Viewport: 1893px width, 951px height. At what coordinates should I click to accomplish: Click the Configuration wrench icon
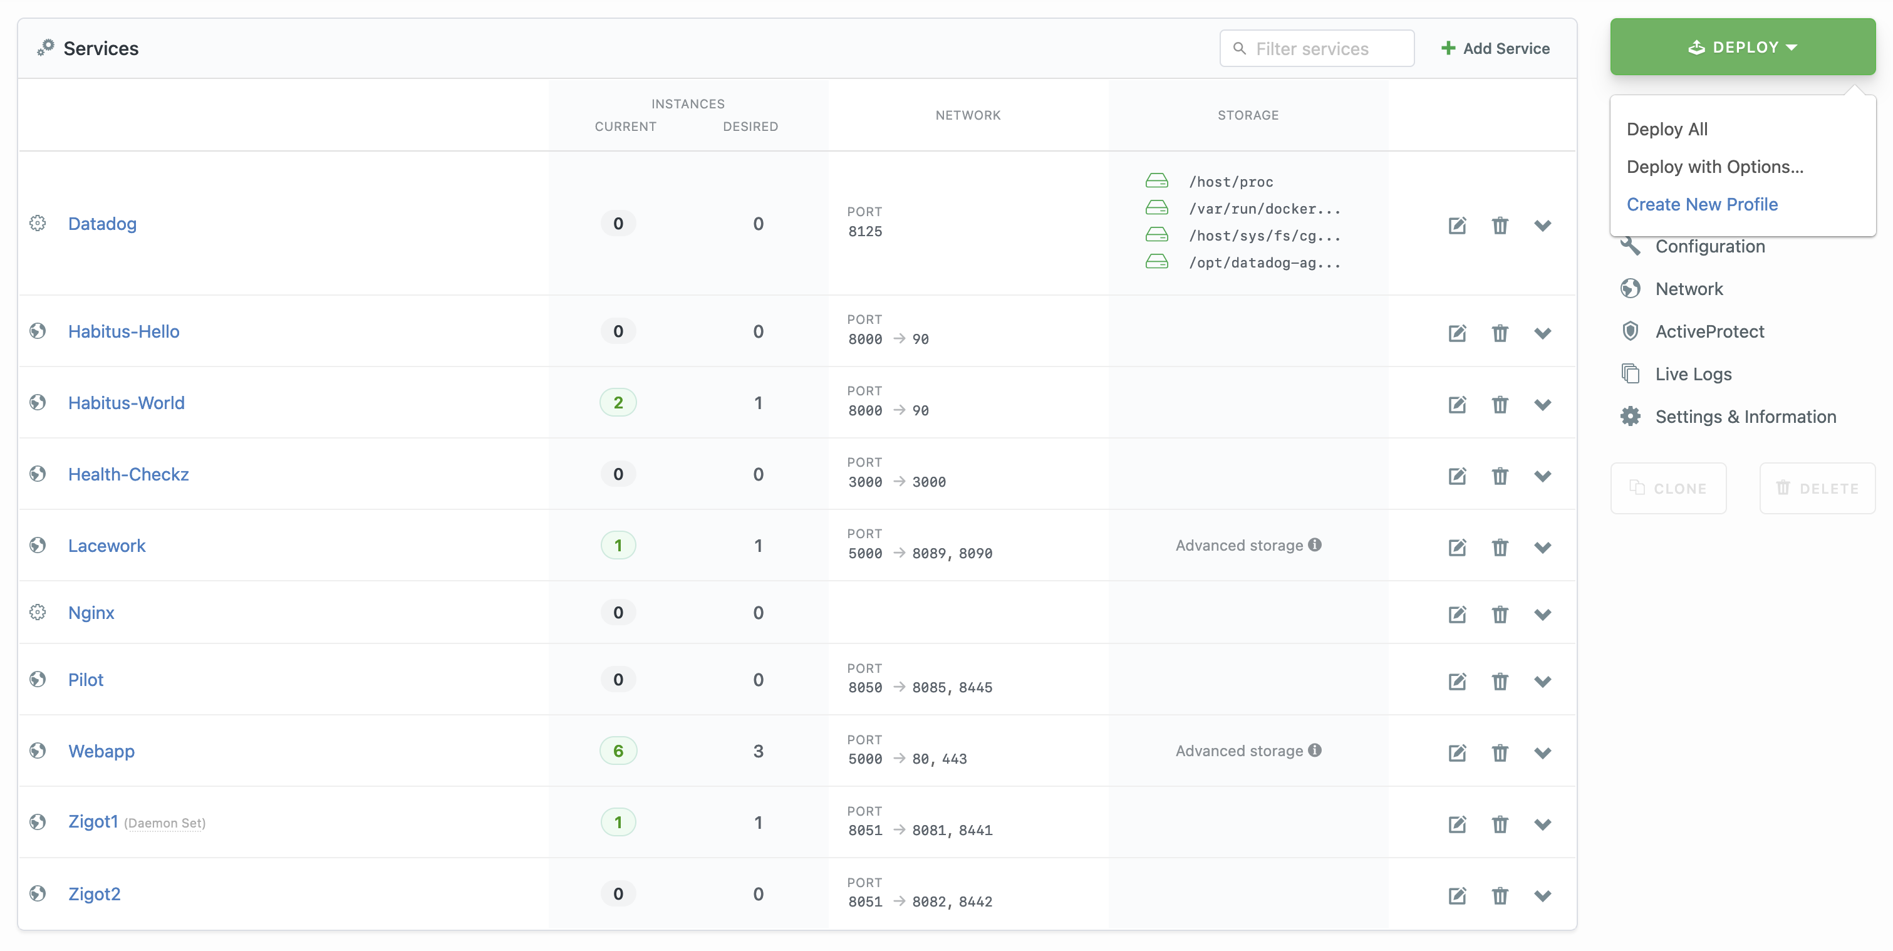(x=1631, y=246)
